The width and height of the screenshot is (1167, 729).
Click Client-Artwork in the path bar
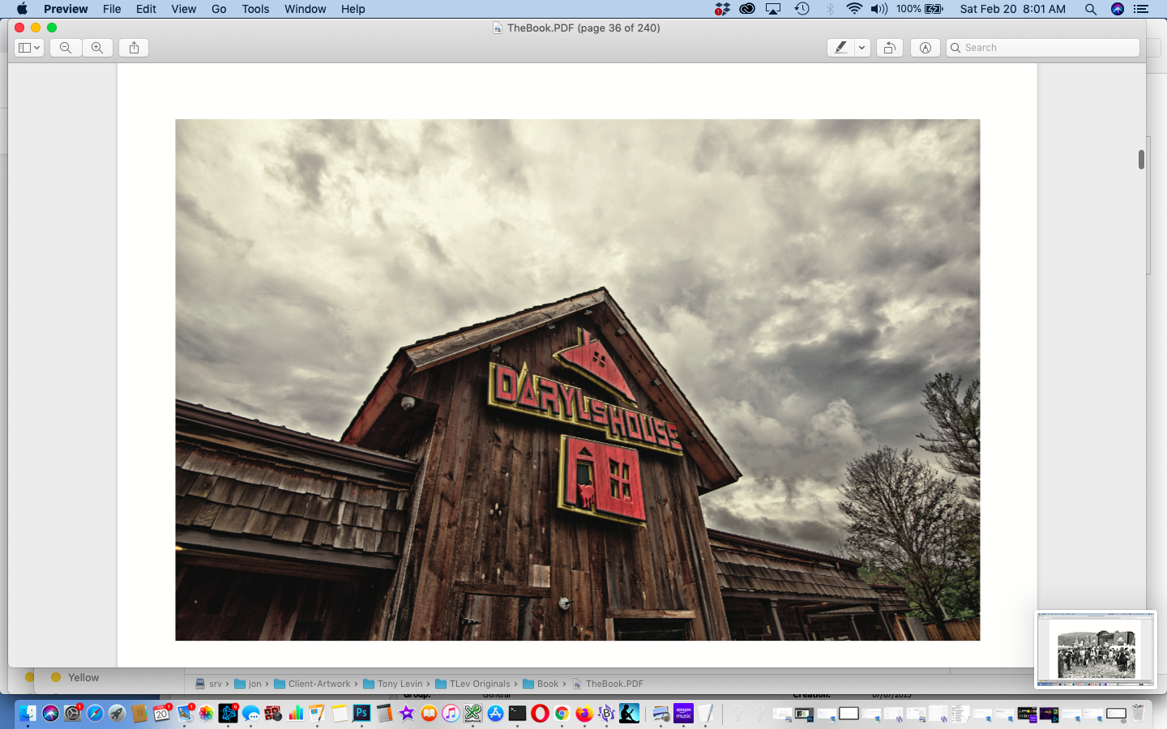312,684
